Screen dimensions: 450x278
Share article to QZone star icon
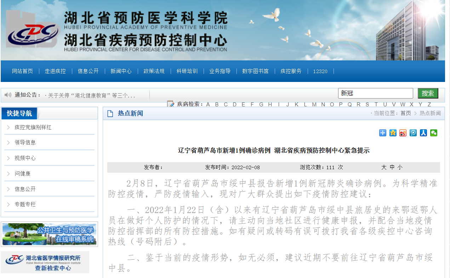[x=393, y=133]
